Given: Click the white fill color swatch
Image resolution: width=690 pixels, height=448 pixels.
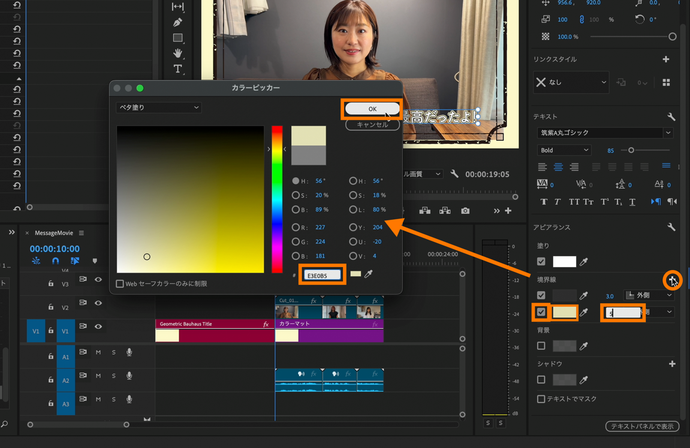Looking at the screenshot, I should pos(565,262).
